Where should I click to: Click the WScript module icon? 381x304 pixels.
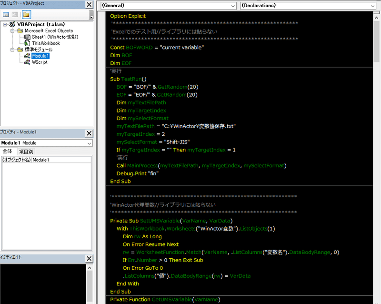28,62
